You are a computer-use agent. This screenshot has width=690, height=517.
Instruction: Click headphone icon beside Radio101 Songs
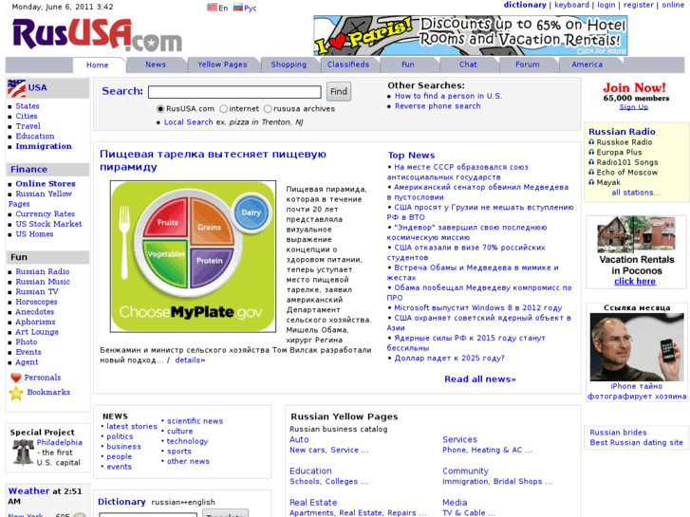tap(591, 162)
